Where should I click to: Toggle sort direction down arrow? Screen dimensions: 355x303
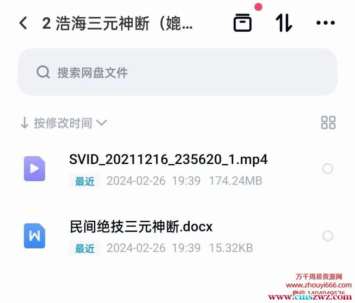25,123
